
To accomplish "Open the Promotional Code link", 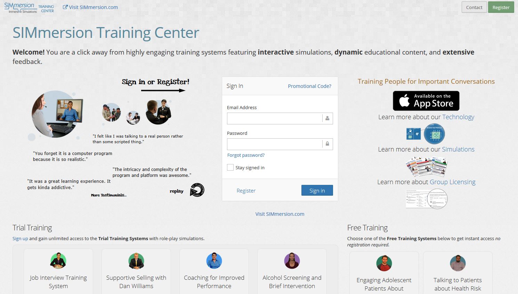I will (309, 86).
